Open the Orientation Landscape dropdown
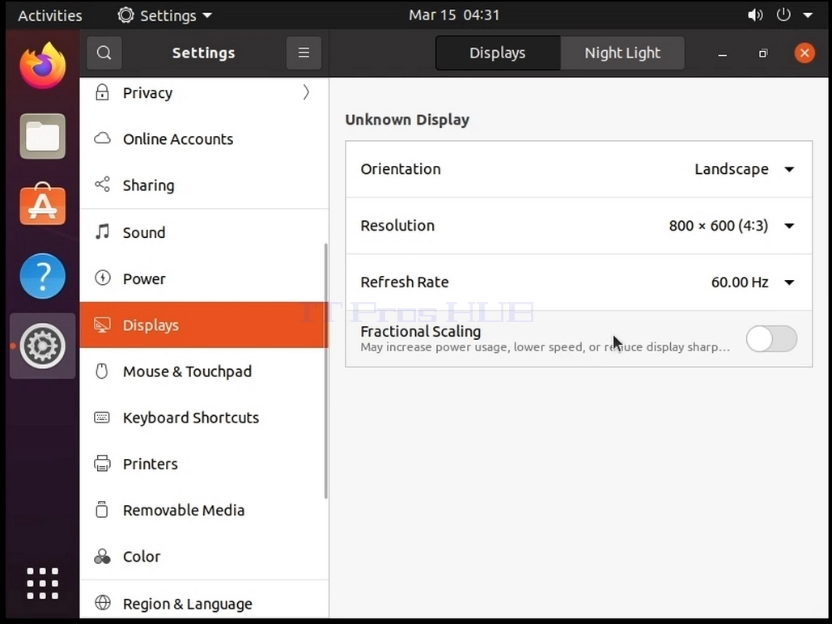The width and height of the screenshot is (832, 624). pyautogui.click(x=744, y=169)
